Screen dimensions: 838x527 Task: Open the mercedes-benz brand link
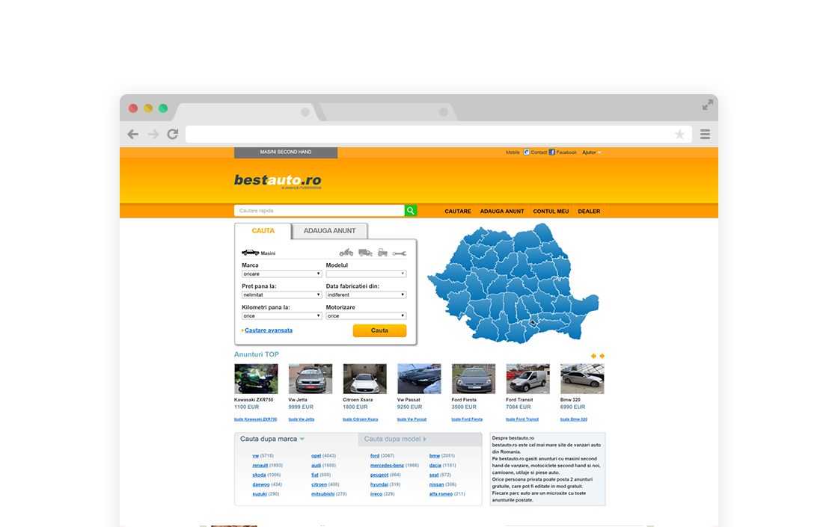[x=387, y=466]
